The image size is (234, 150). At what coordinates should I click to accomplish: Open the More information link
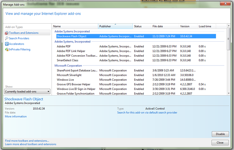coord(16,117)
